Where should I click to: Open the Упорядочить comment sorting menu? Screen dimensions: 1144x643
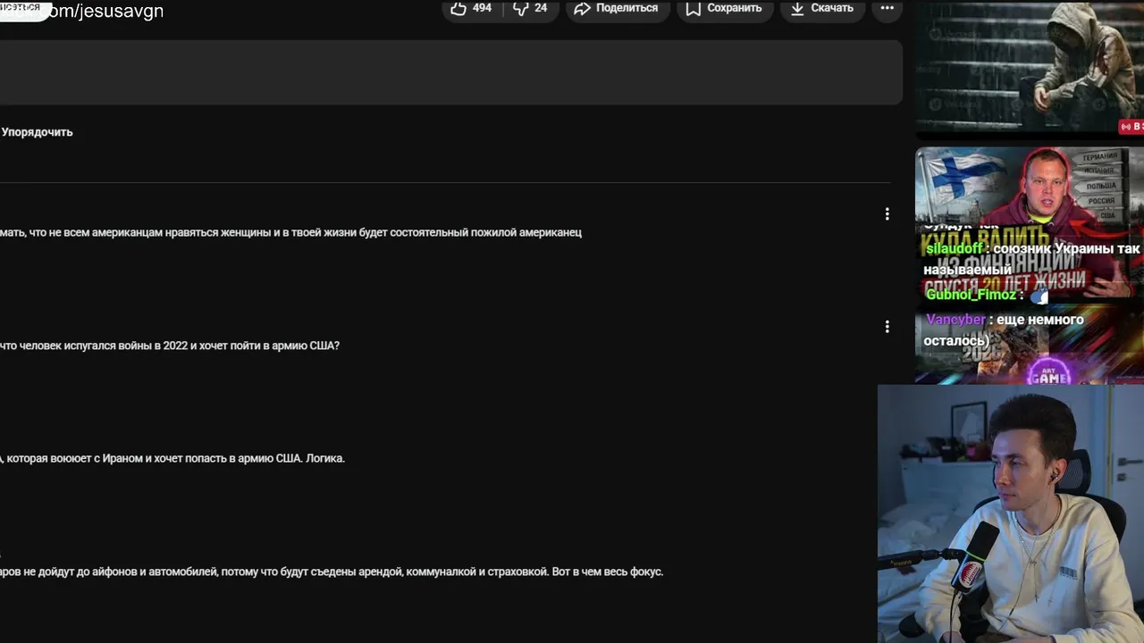point(37,132)
